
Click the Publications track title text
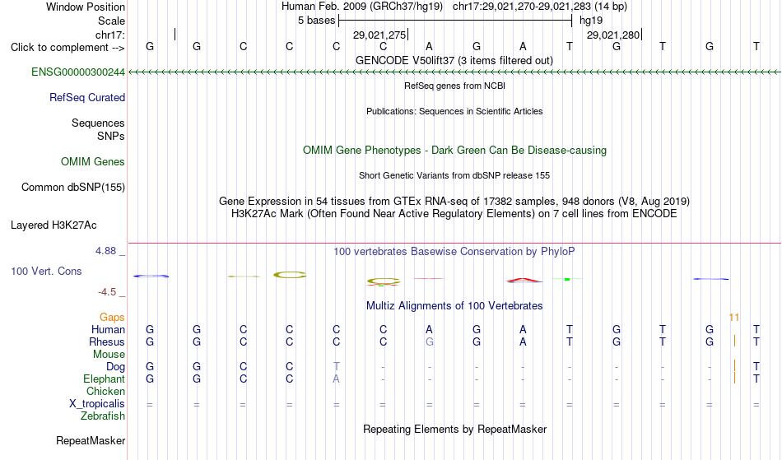454,112
